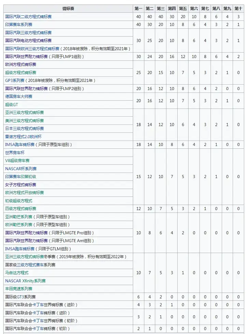Open the 印第赛车系列赛 link

19,25
